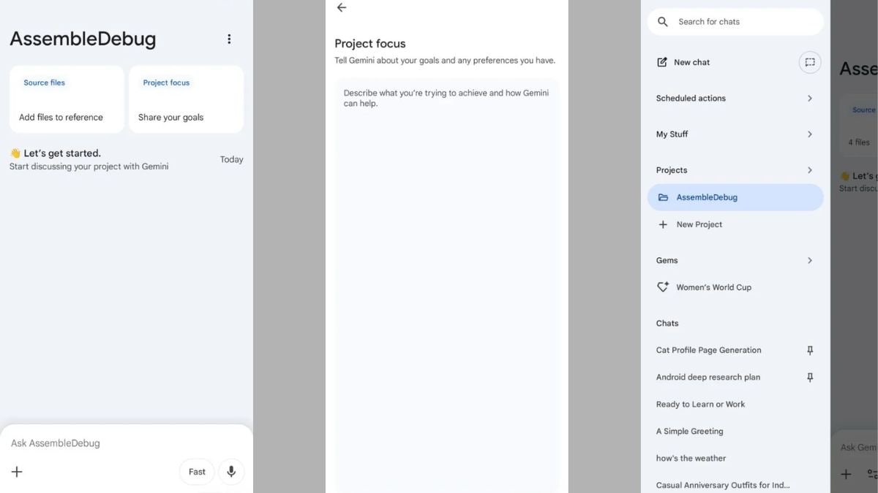
Task: Start a temporary chat via the icon
Action: coord(809,62)
